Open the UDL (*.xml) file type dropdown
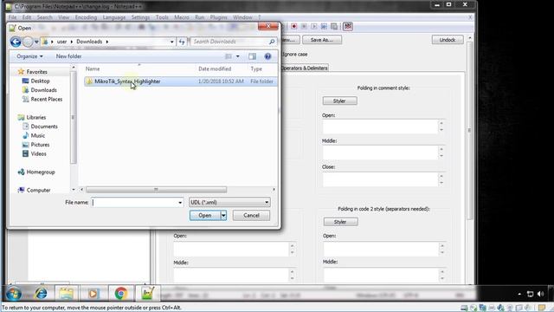The height and width of the screenshot is (312, 554). pyautogui.click(x=229, y=202)
